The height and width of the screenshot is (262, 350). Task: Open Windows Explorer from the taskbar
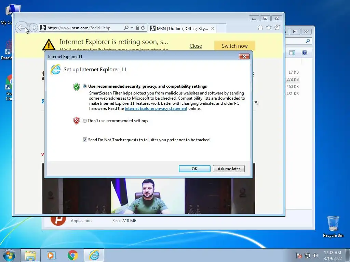[x=30, y=255]
